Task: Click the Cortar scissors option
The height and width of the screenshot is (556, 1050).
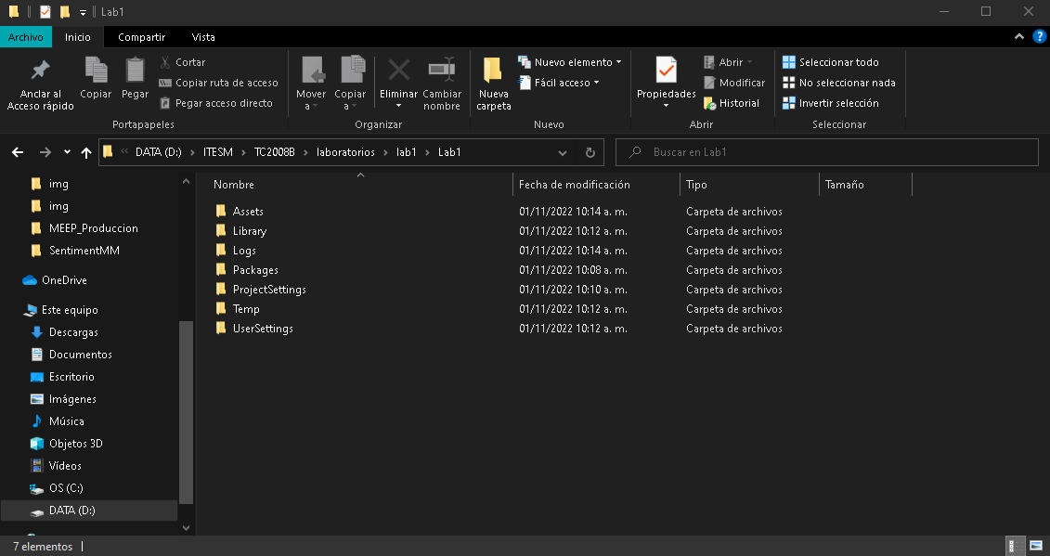Action: coord(182,62)
